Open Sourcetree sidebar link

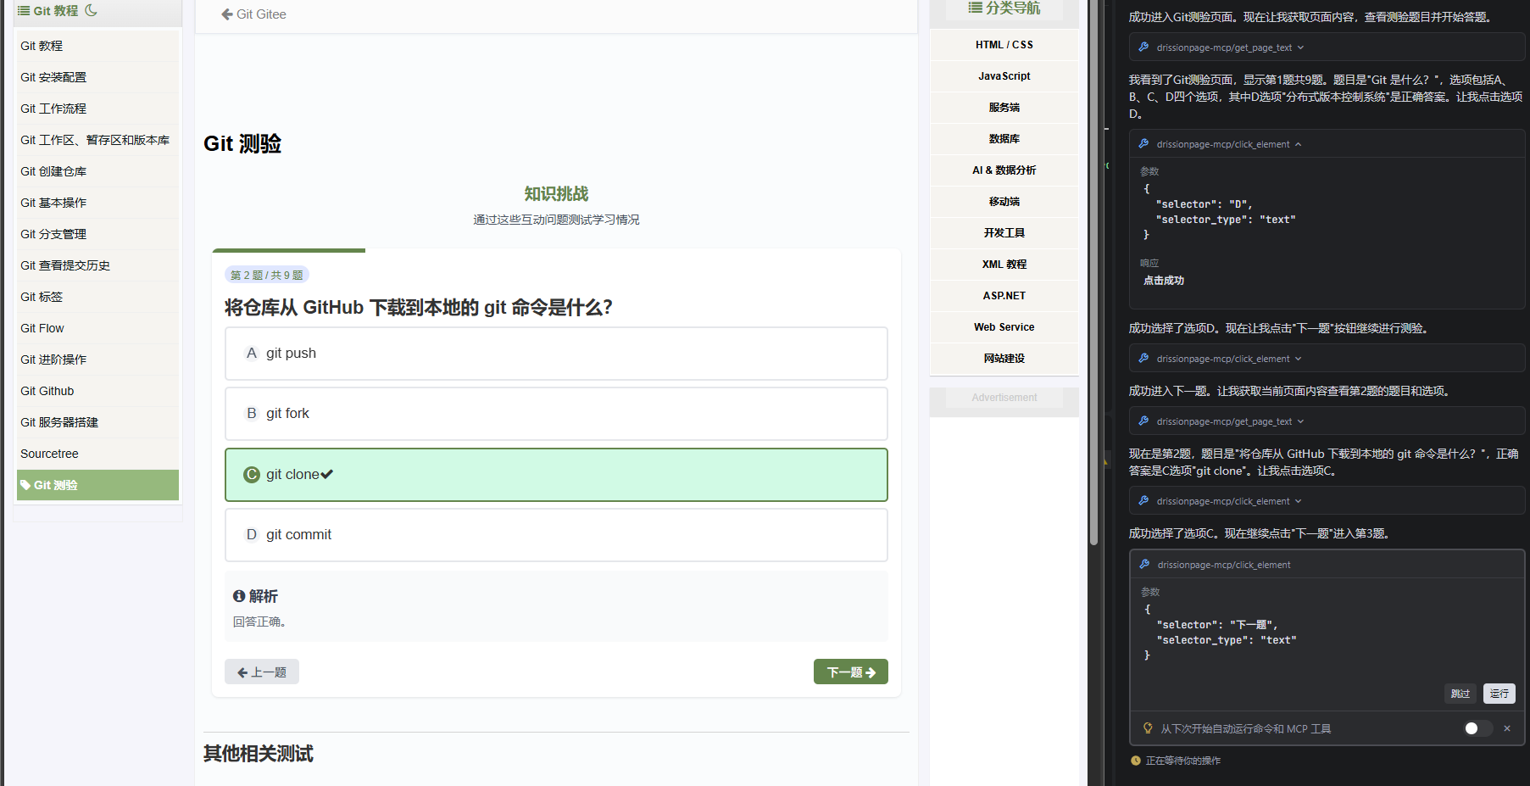97,454
